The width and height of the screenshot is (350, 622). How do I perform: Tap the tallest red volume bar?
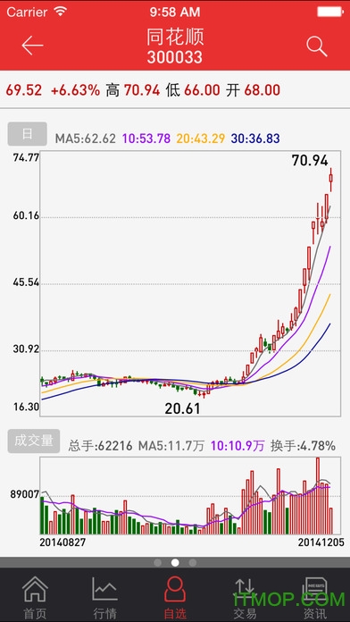[x=318, y=495]
